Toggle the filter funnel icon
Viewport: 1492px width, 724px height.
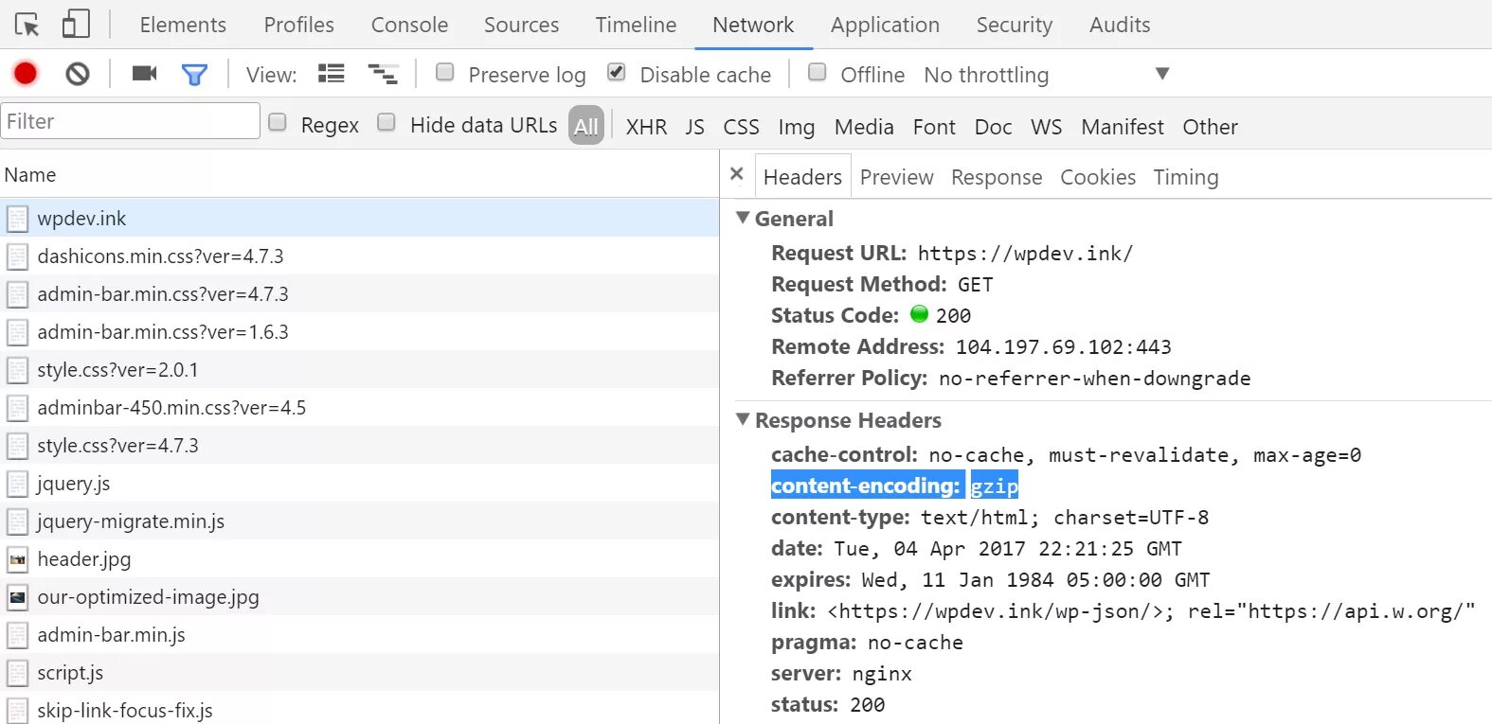pyautogui.click(x=194, y=74)
